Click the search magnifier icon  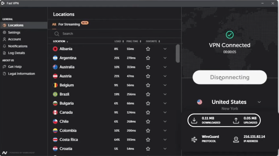[x=57, y=34]
